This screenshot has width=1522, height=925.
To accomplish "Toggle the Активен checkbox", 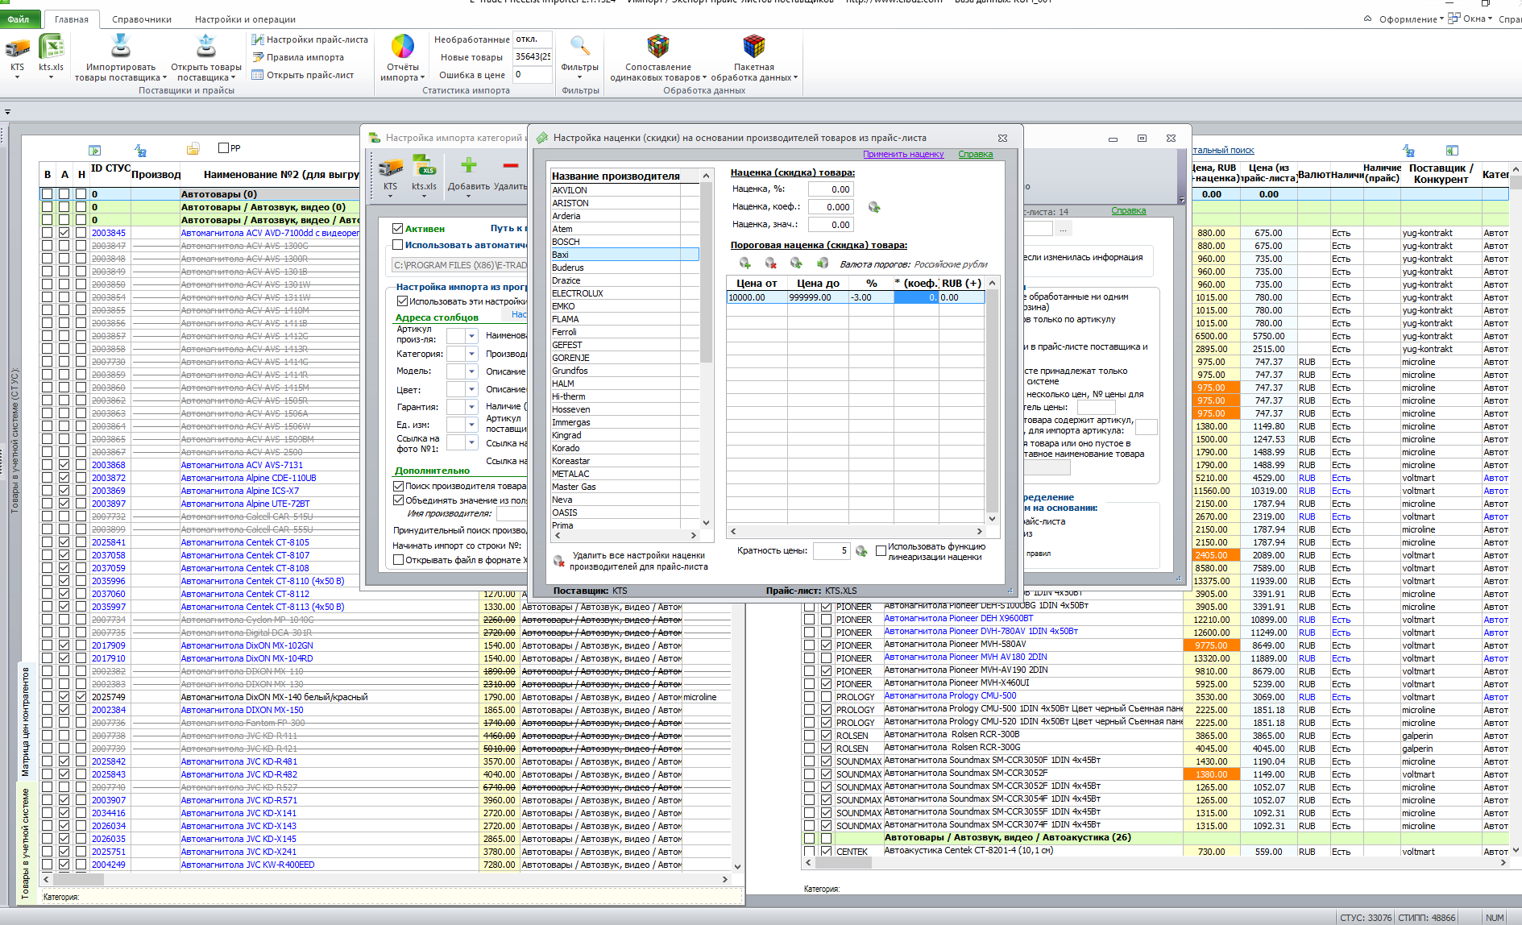I will coord(397,229).
